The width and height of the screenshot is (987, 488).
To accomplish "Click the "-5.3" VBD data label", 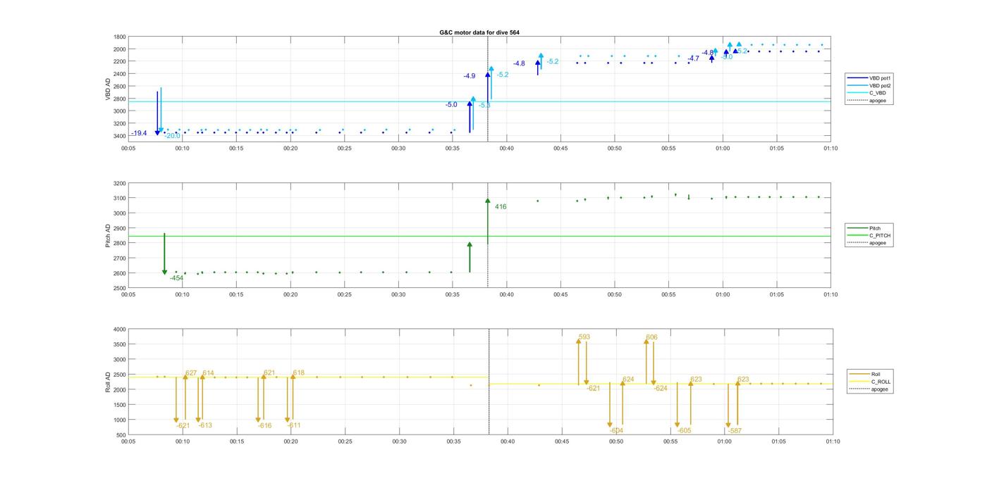I will click(x=484, y=106).
